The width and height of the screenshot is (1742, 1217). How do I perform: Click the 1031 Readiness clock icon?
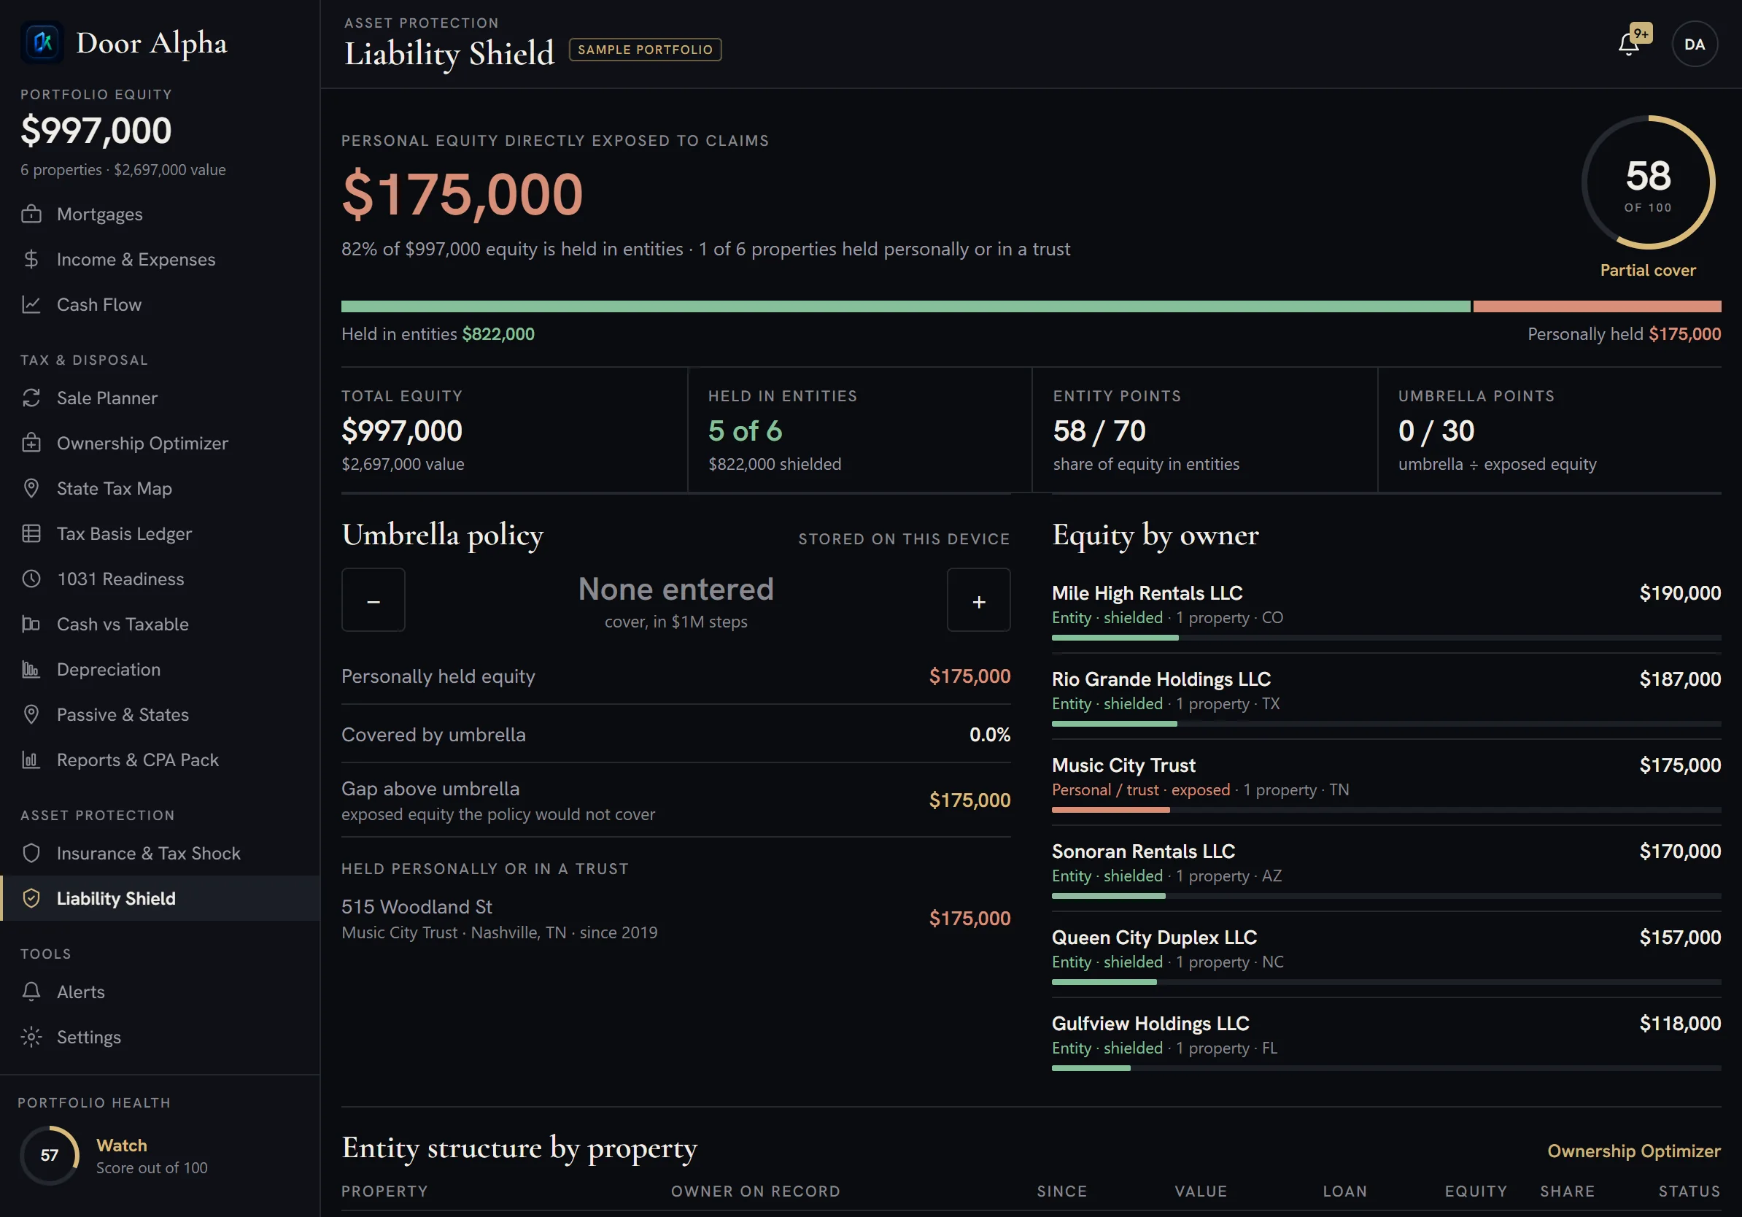(x=31, y=579)
